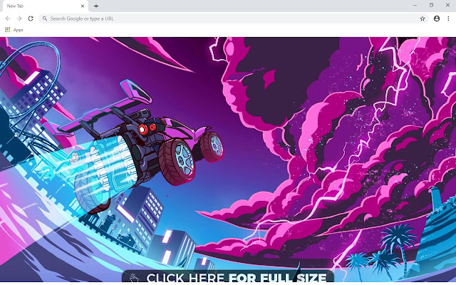This screenshot has width=456, height=285.
Task: Focus the Search Google or type a URL field
Action: point(234,19)
